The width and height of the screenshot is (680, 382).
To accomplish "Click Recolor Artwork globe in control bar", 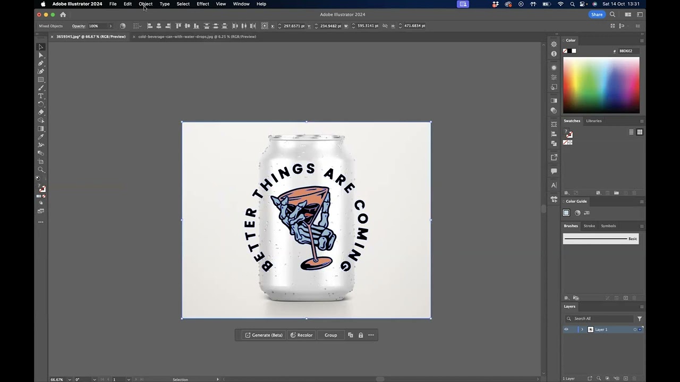I will (123, 25).
